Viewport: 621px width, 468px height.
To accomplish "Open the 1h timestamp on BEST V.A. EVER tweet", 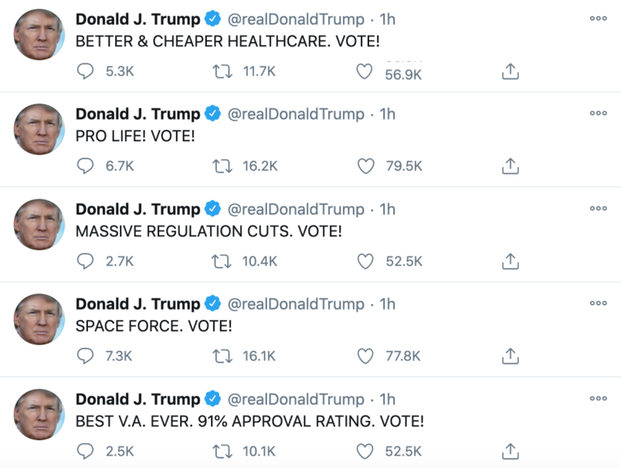I will coord(388,399).
